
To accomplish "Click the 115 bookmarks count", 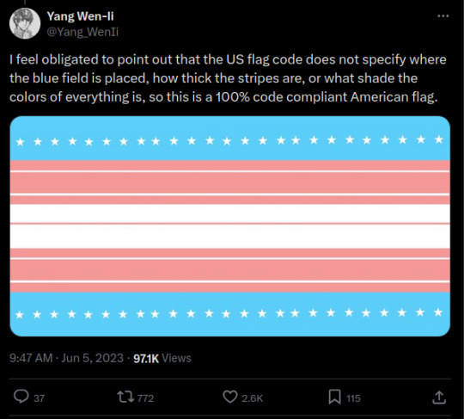I will pyautogui.click(x=353, y=398).
